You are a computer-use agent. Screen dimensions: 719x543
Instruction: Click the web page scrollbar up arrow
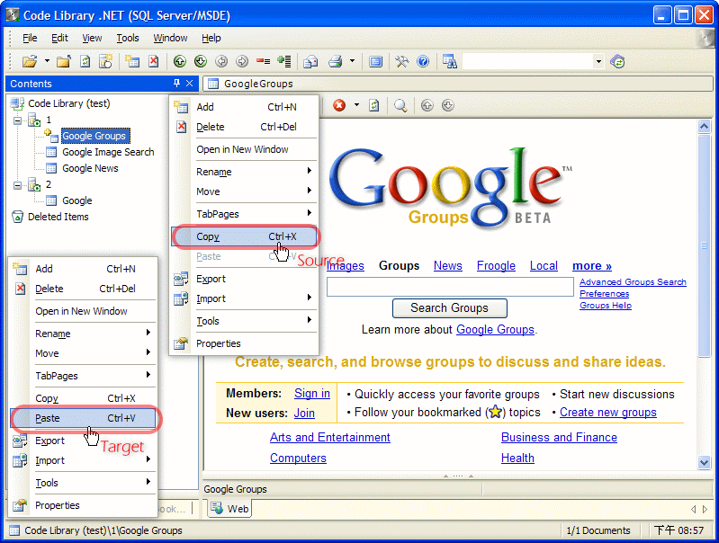pyautogui.click(x=705, y=126)
